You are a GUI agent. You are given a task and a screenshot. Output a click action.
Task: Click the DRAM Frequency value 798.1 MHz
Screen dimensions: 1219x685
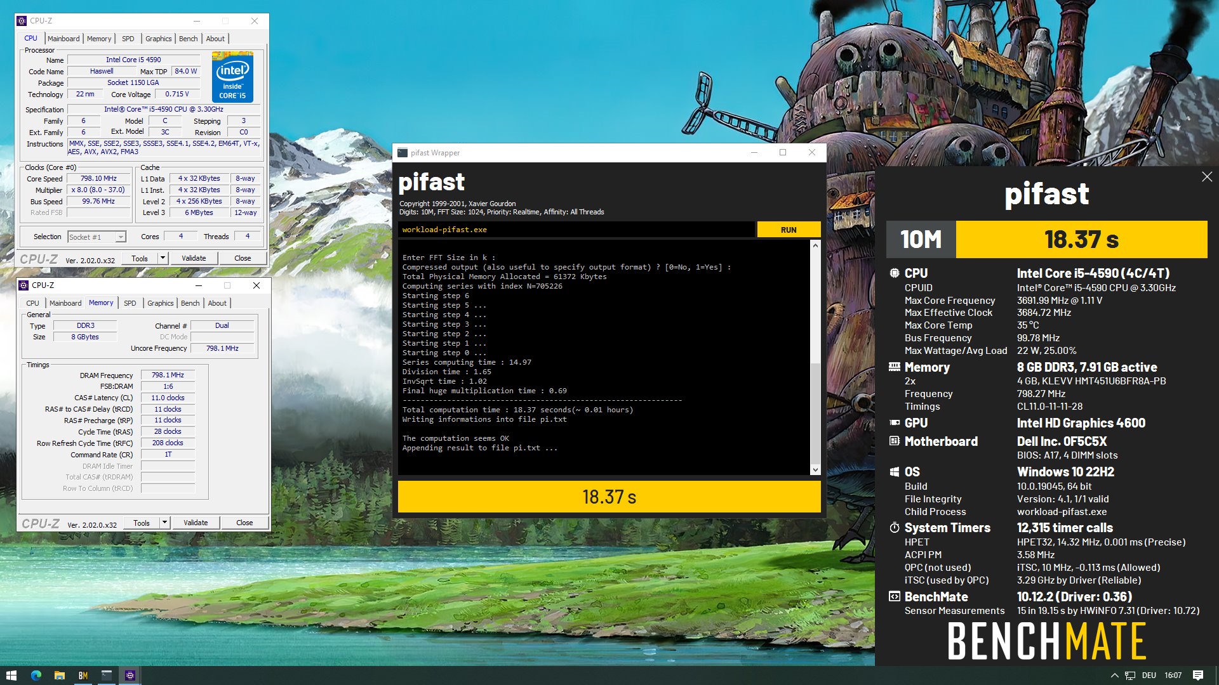pyautogui.click(x=168, y=375)
